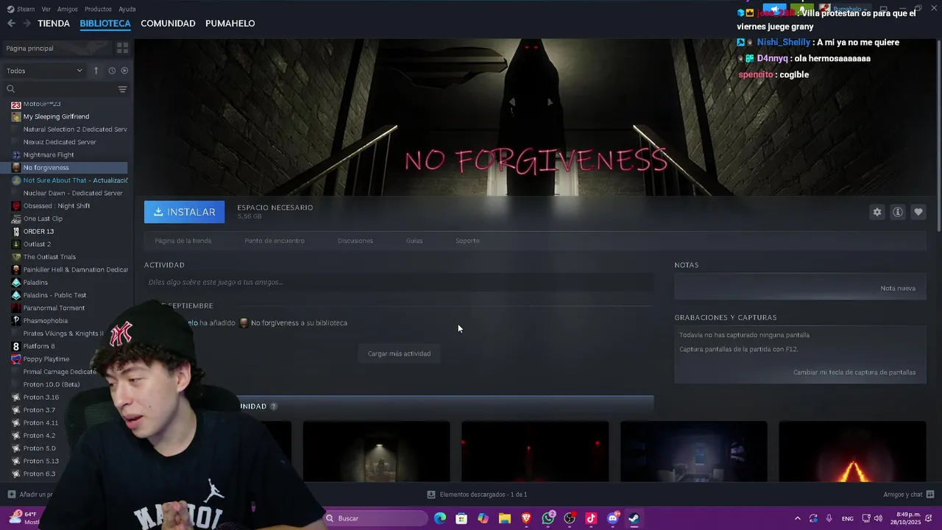The image size is (942, 530).
Task: Open the Productos menu
Action: (98, 9)
